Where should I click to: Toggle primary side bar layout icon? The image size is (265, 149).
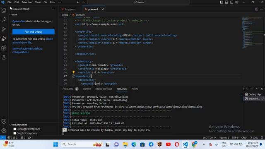tap(222, 2)
